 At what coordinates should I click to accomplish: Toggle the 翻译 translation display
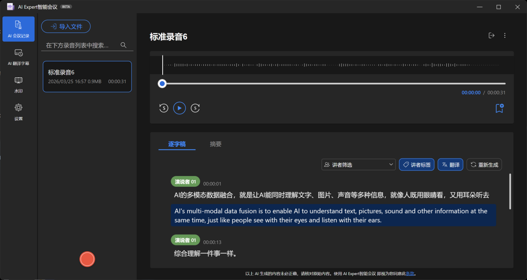tap(450, 165)
